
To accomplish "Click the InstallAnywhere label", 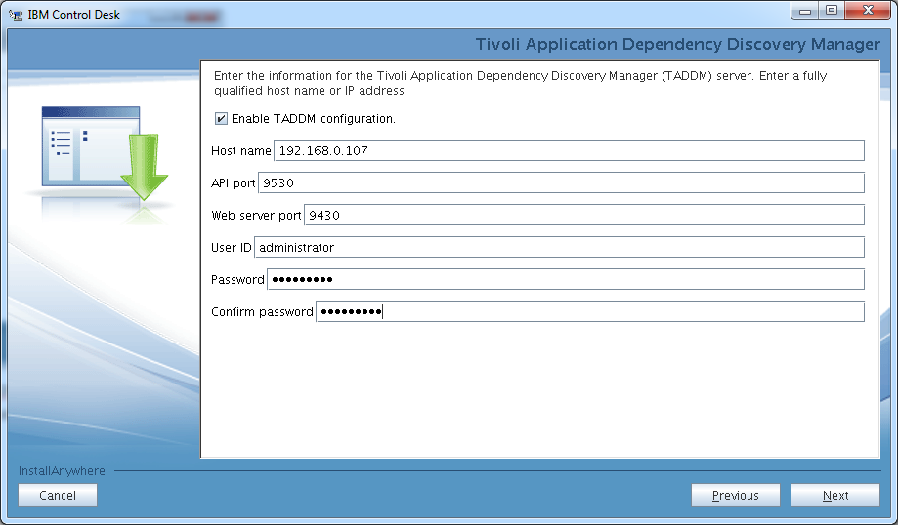I will click(62, 470).
